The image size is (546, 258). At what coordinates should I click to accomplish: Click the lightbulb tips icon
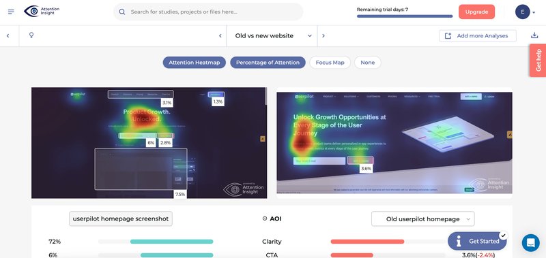click(x=31, y=35)
